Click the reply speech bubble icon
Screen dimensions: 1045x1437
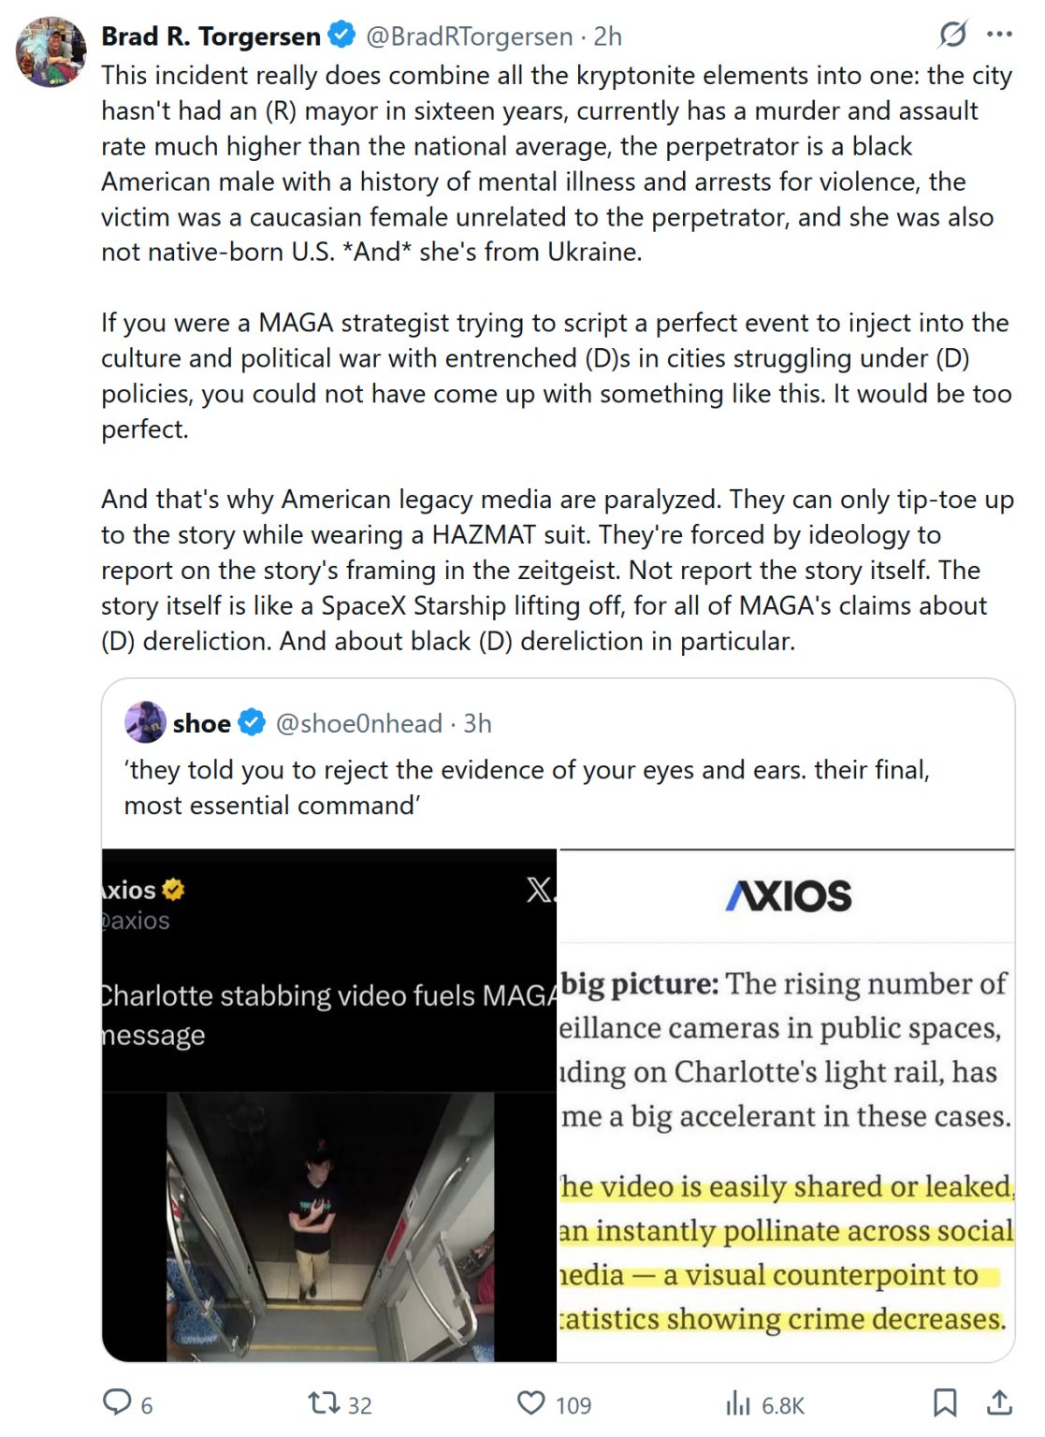[x=117, y=1402]
